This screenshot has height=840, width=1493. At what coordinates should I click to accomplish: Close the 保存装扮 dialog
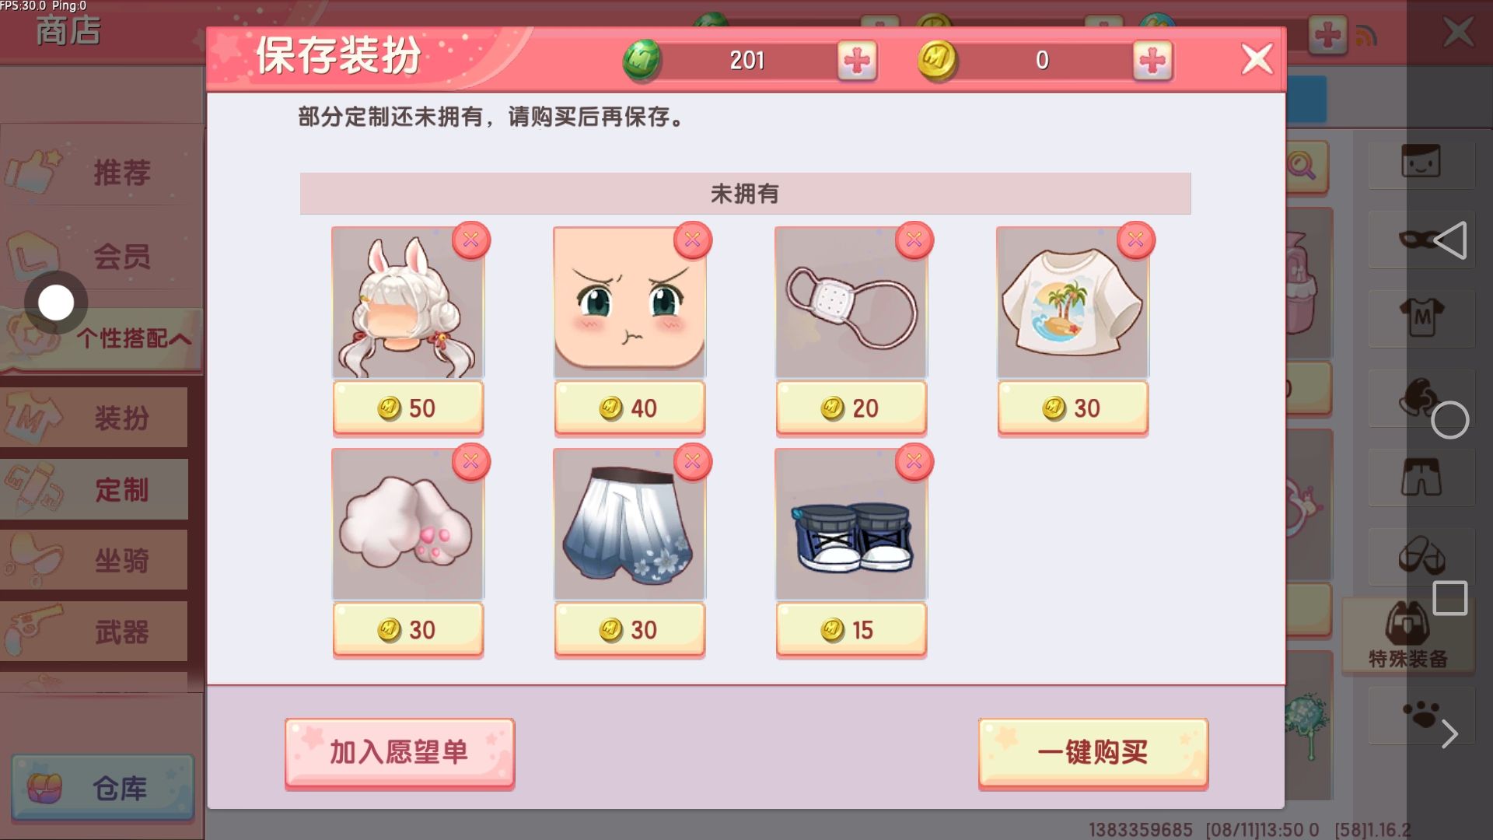(x=1257, y=59)
